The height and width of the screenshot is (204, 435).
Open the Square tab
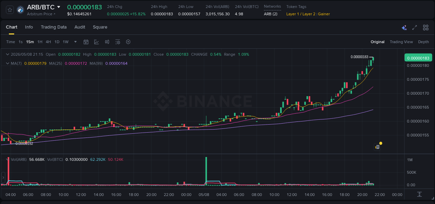[100, 27]
